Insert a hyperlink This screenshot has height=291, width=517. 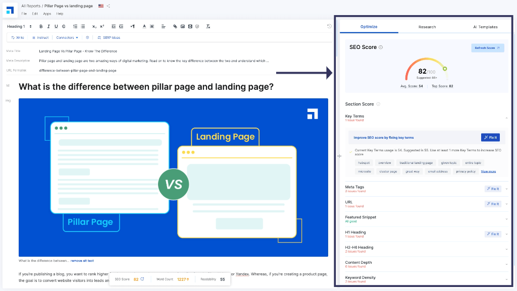(x=175, y=27)
